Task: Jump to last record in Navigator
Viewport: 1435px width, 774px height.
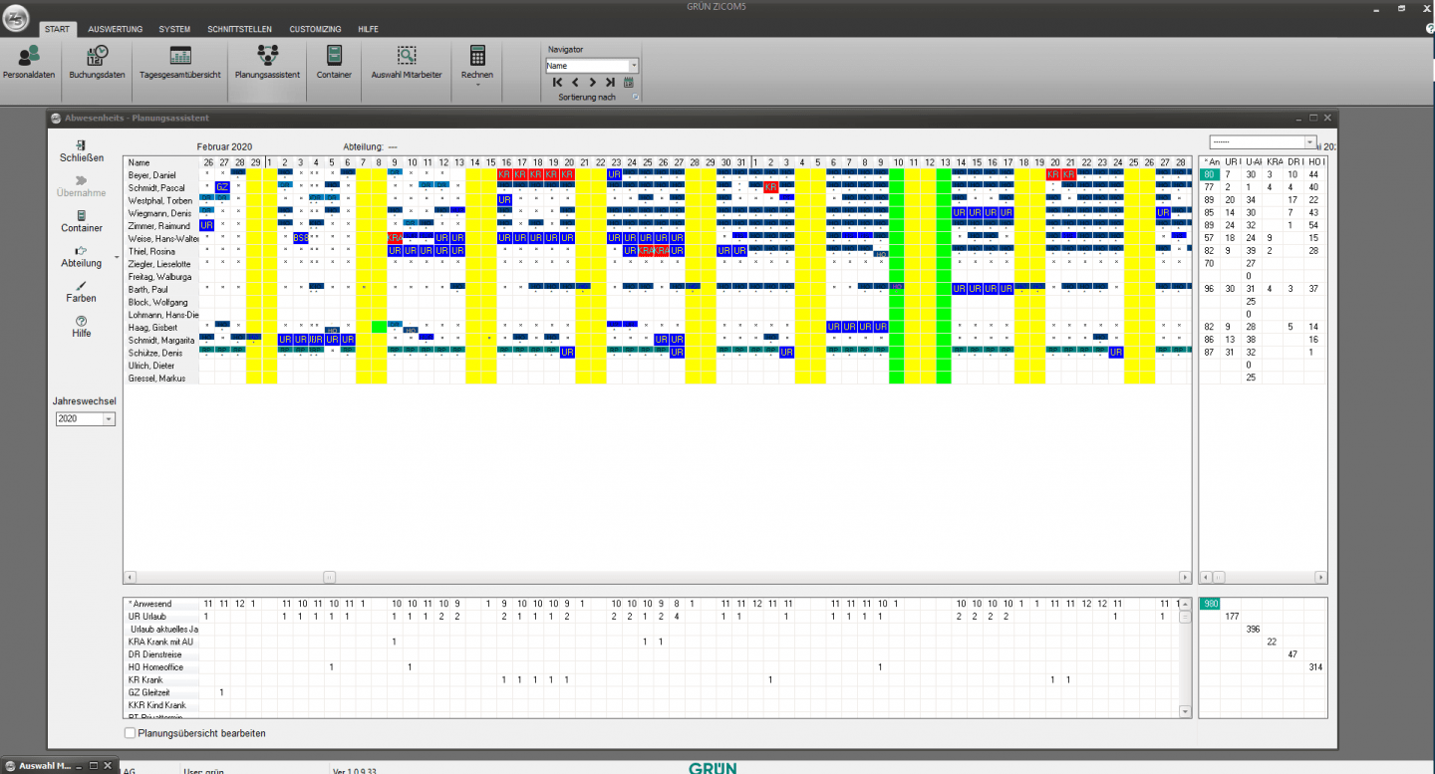Action: pos(610,83)
